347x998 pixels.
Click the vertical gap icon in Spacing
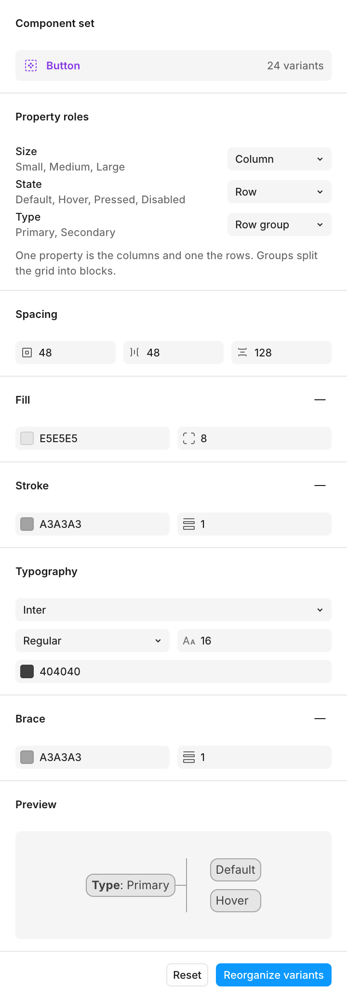242,353
